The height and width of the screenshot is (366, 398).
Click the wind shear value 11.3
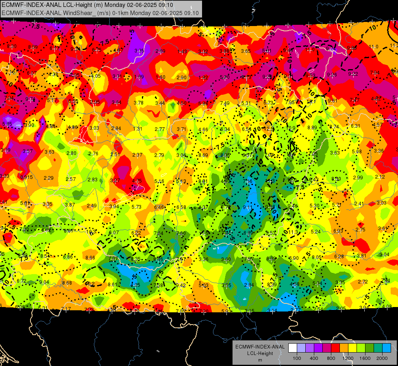click(293, 232)
